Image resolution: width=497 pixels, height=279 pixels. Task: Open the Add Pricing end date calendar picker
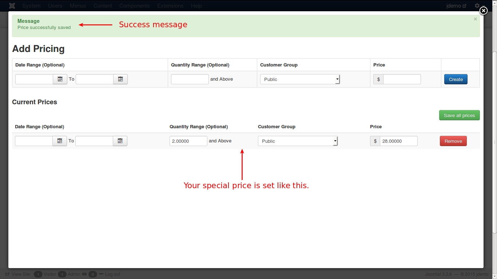(120, 79)
